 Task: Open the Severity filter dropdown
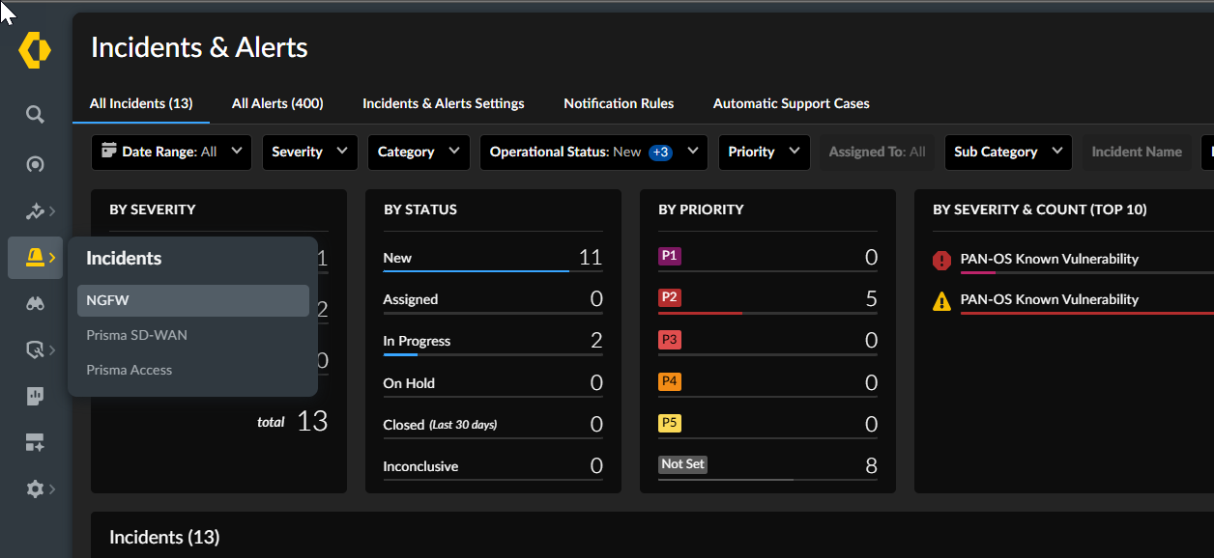click(309, 153)
